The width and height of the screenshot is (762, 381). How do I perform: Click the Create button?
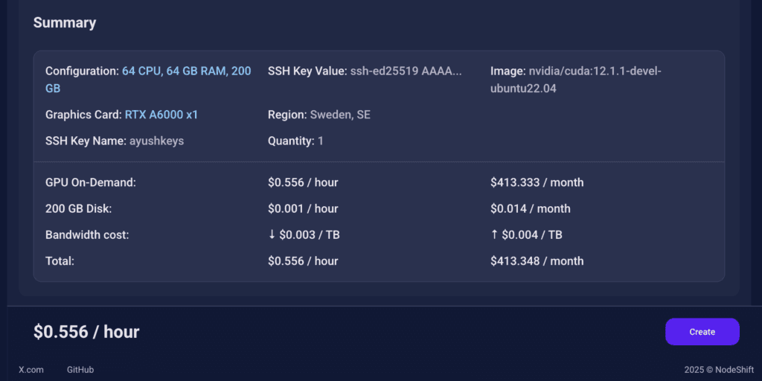coord(702,332)
